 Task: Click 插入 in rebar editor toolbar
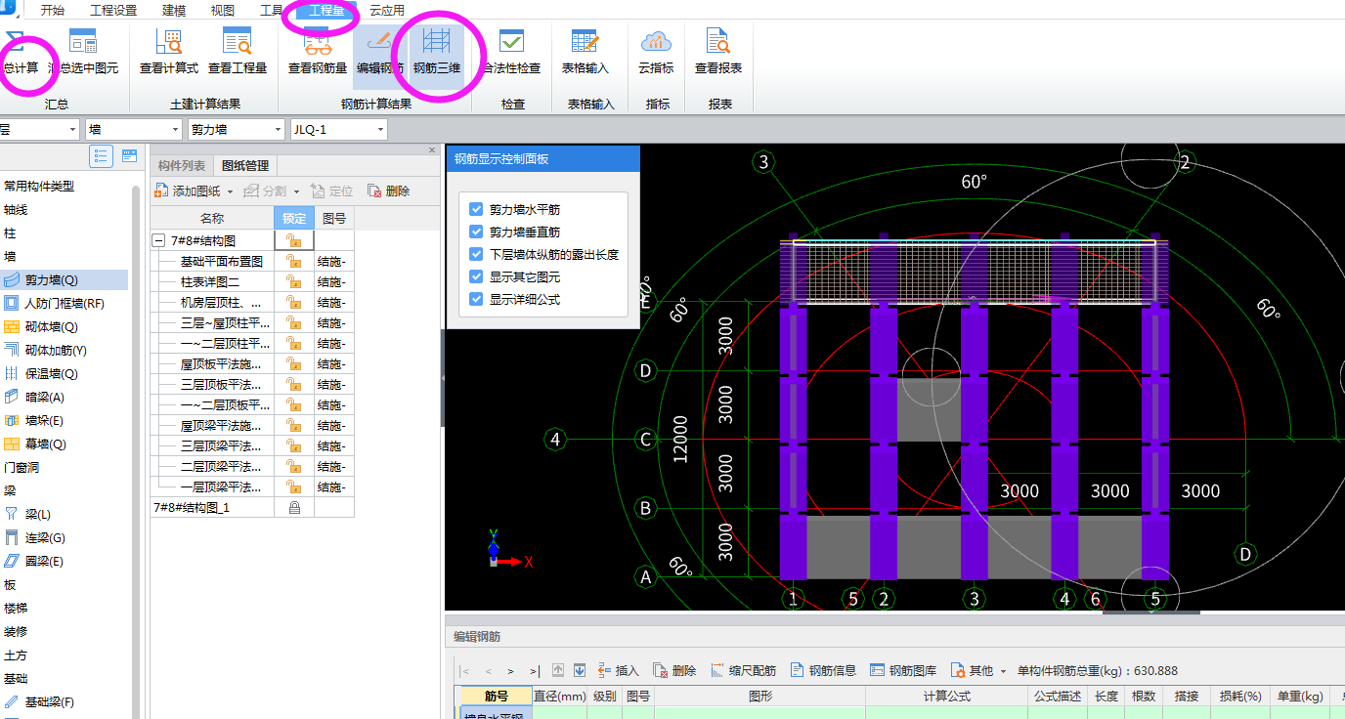[x=618, y=671]
